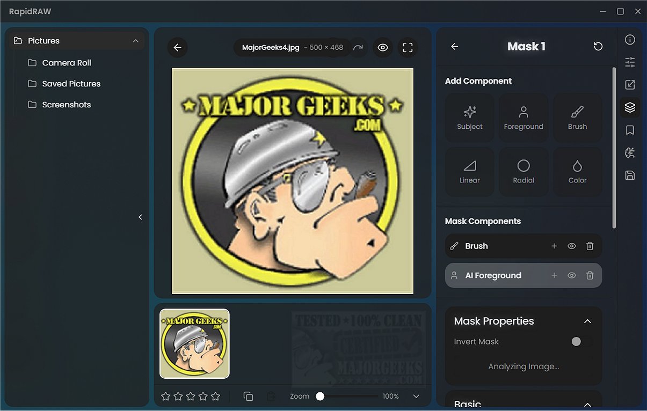The width and height of the screenshot is (647, 411).
Task: Click the plus icon on Brush row
Action: (x=554, y=246)
